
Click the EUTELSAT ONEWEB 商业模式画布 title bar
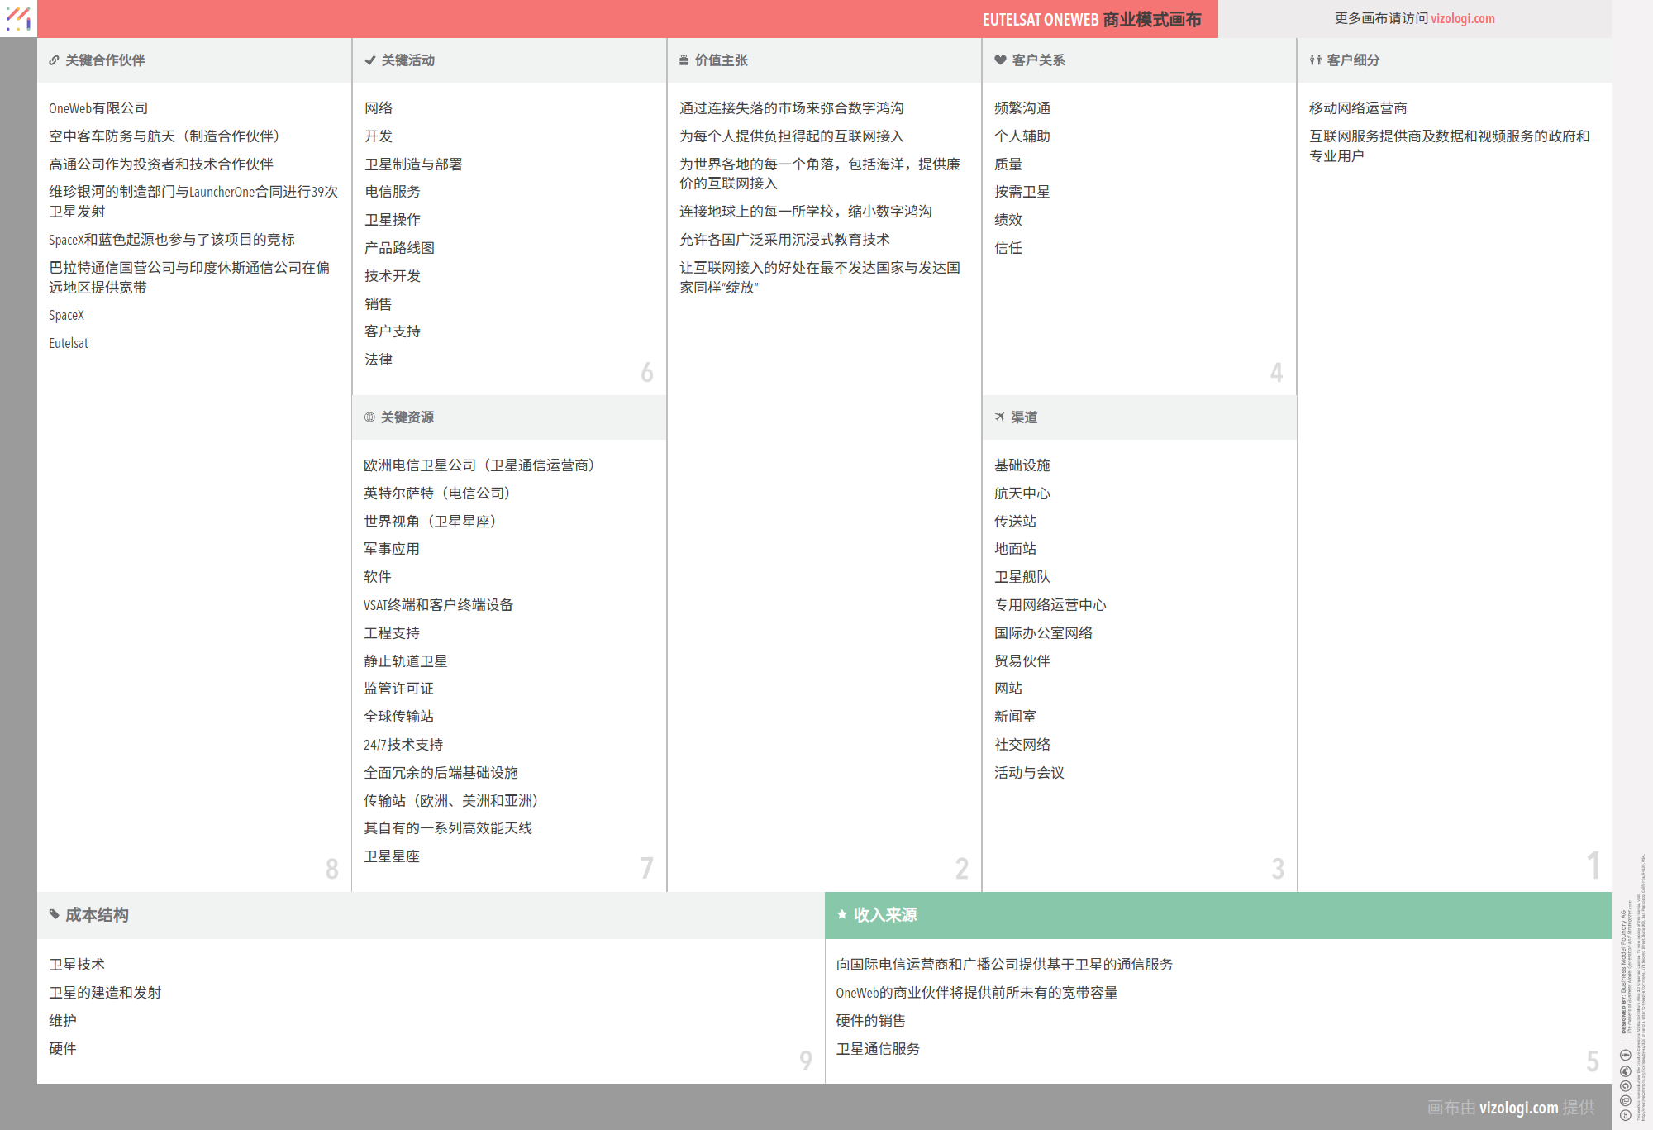point(1091,19)
